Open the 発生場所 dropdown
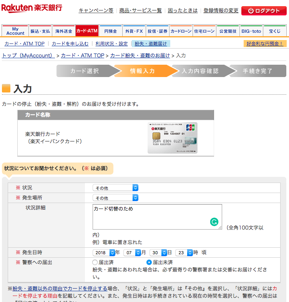289x302 pixels. [x=115, y=198]
